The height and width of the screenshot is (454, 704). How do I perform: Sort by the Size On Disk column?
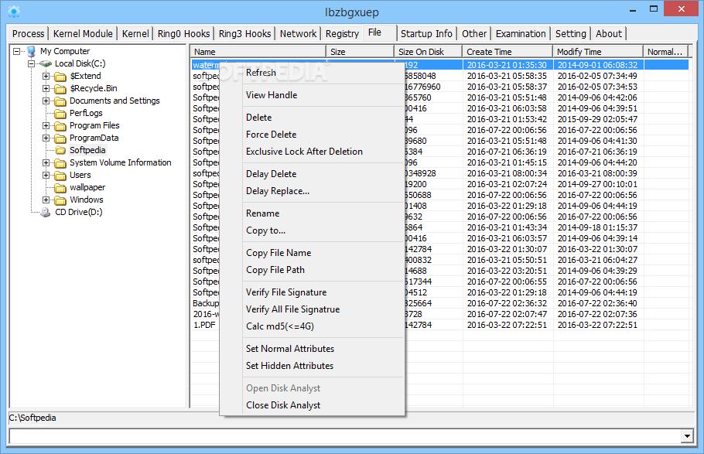pyautogui.click(x=429, y=52)
